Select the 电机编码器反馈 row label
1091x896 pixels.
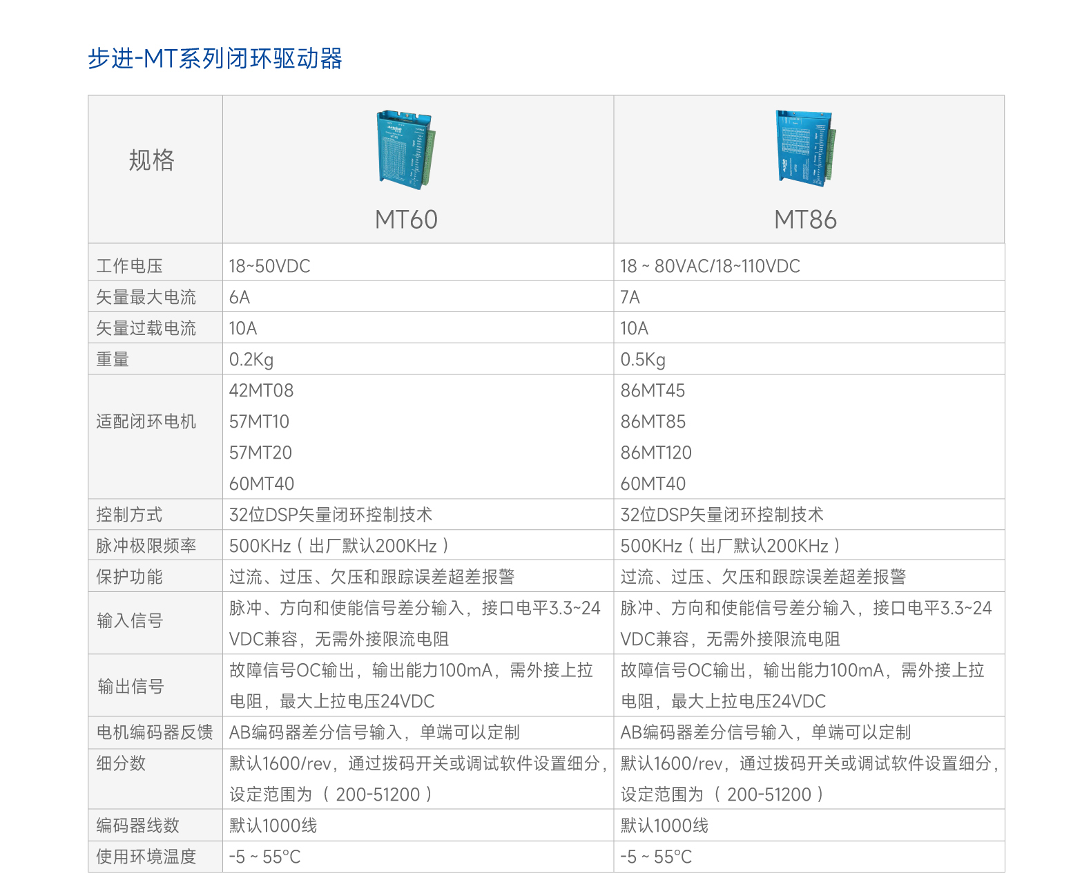click(154, 732)
